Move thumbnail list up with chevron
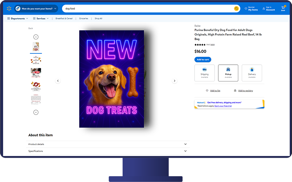This screenshot has width=292, height=182. [36, 37]
